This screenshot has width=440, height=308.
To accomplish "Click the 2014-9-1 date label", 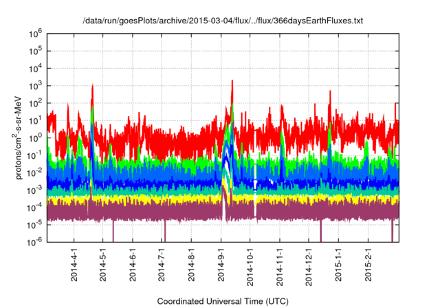I will pyautogui.click(x=221, y=265).
